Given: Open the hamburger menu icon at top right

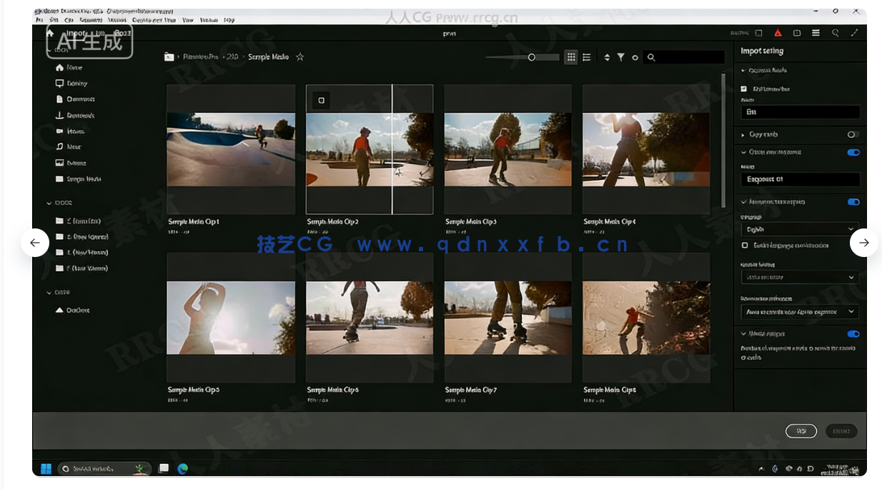Looking at the screenshot, I should pos(816,32).
